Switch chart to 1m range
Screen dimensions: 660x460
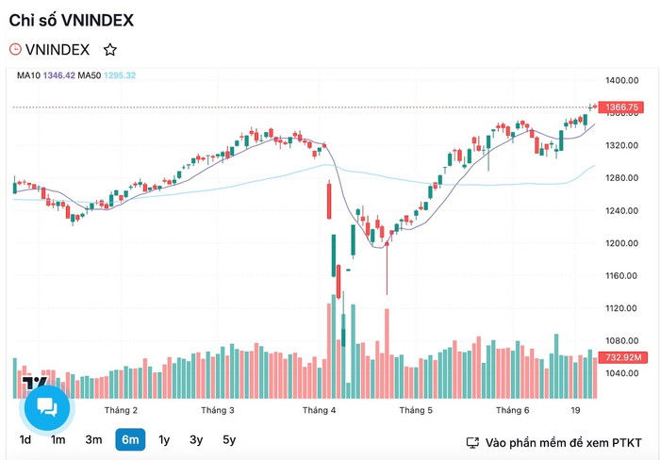[58, 440]
